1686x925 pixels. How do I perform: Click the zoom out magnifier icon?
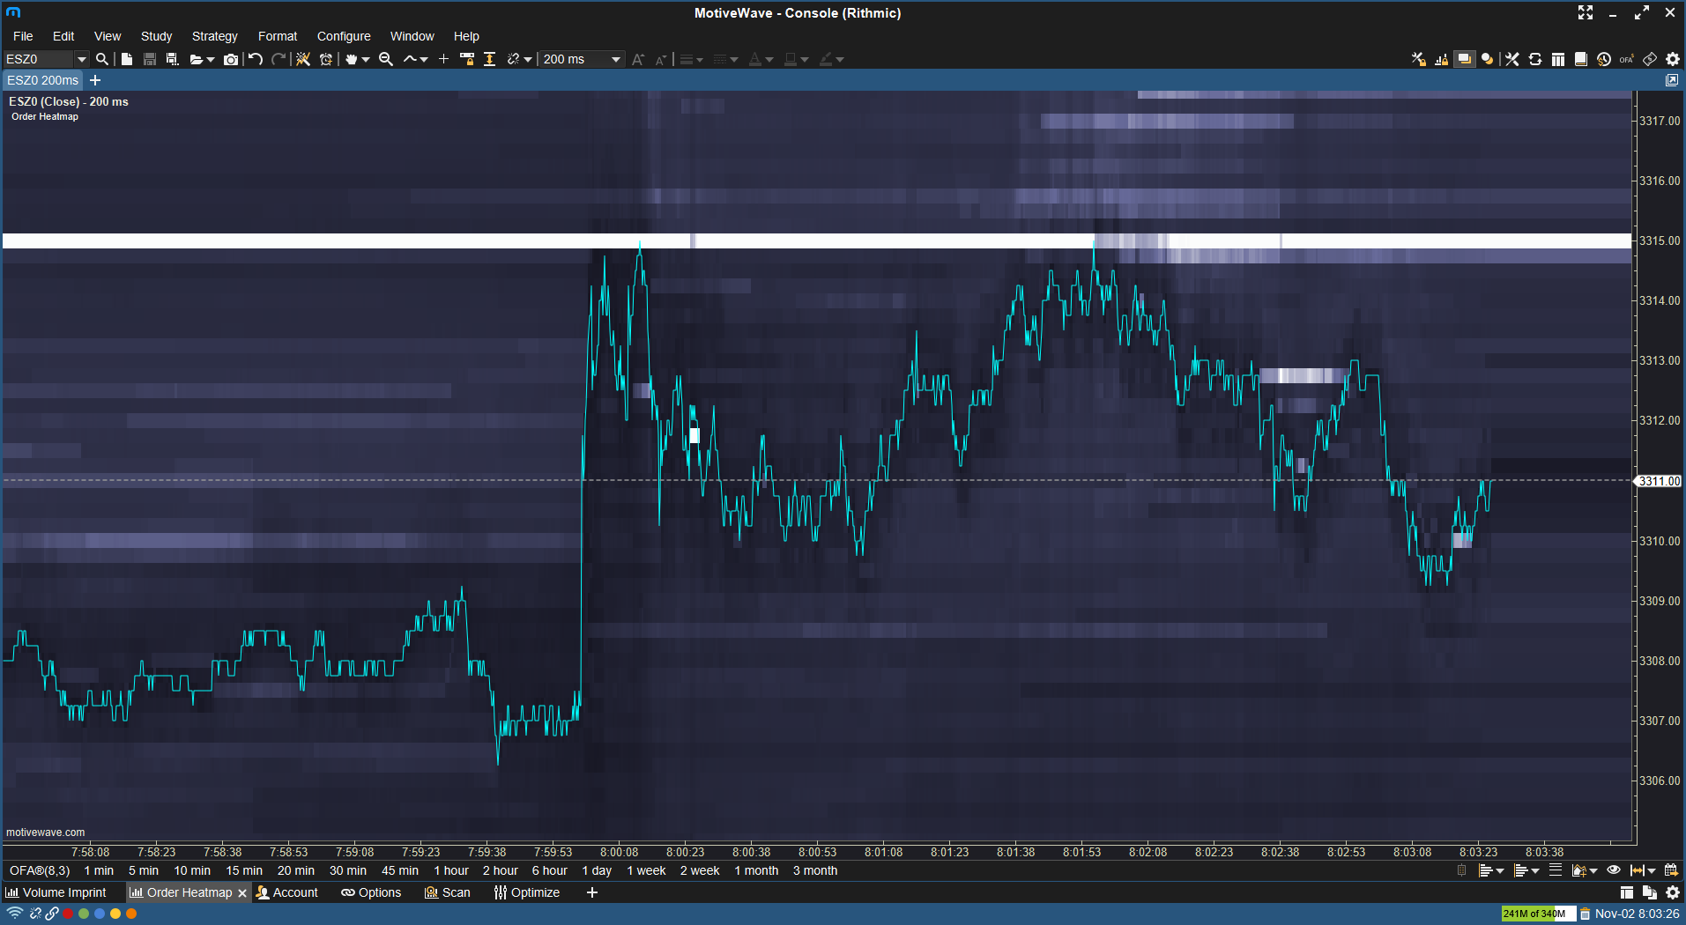385,59
